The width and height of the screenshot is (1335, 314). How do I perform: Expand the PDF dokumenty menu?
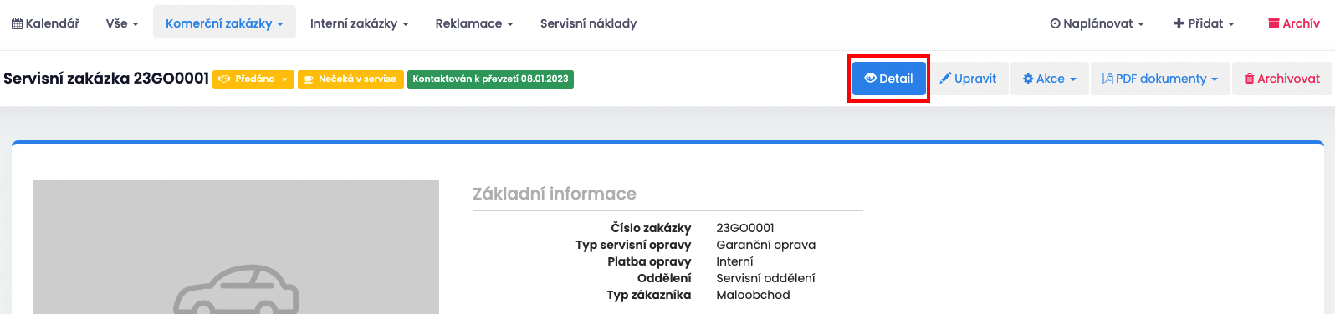pos(1160,78)
